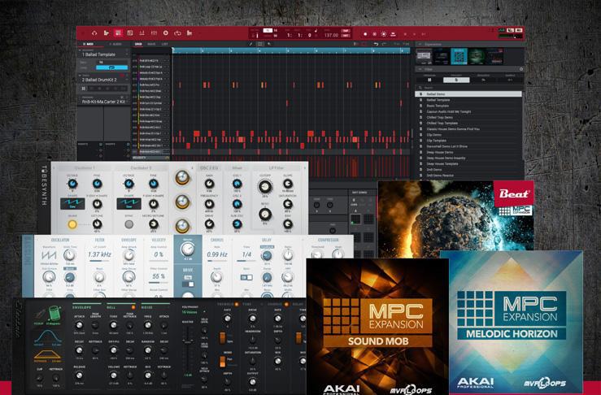This screenshot has height=395, width=601.
Task: Choose the grid filter icon in browser
Action: pyautogui.click(x=429, y=80)
